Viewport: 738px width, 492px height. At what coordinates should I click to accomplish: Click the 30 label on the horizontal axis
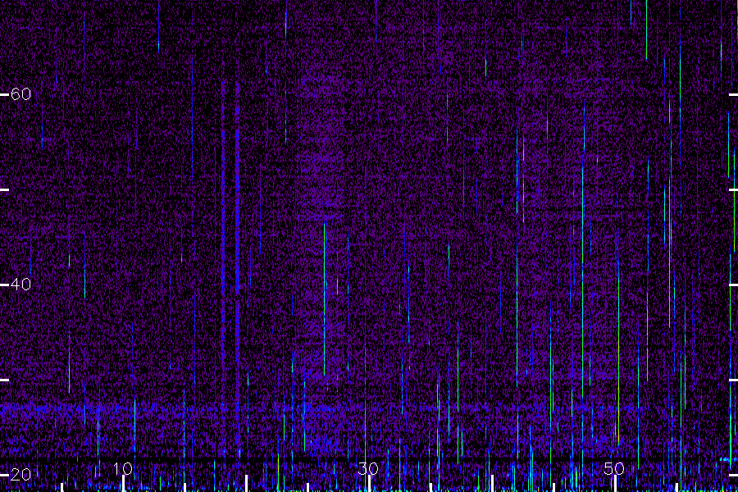click(x=368, y=468)
